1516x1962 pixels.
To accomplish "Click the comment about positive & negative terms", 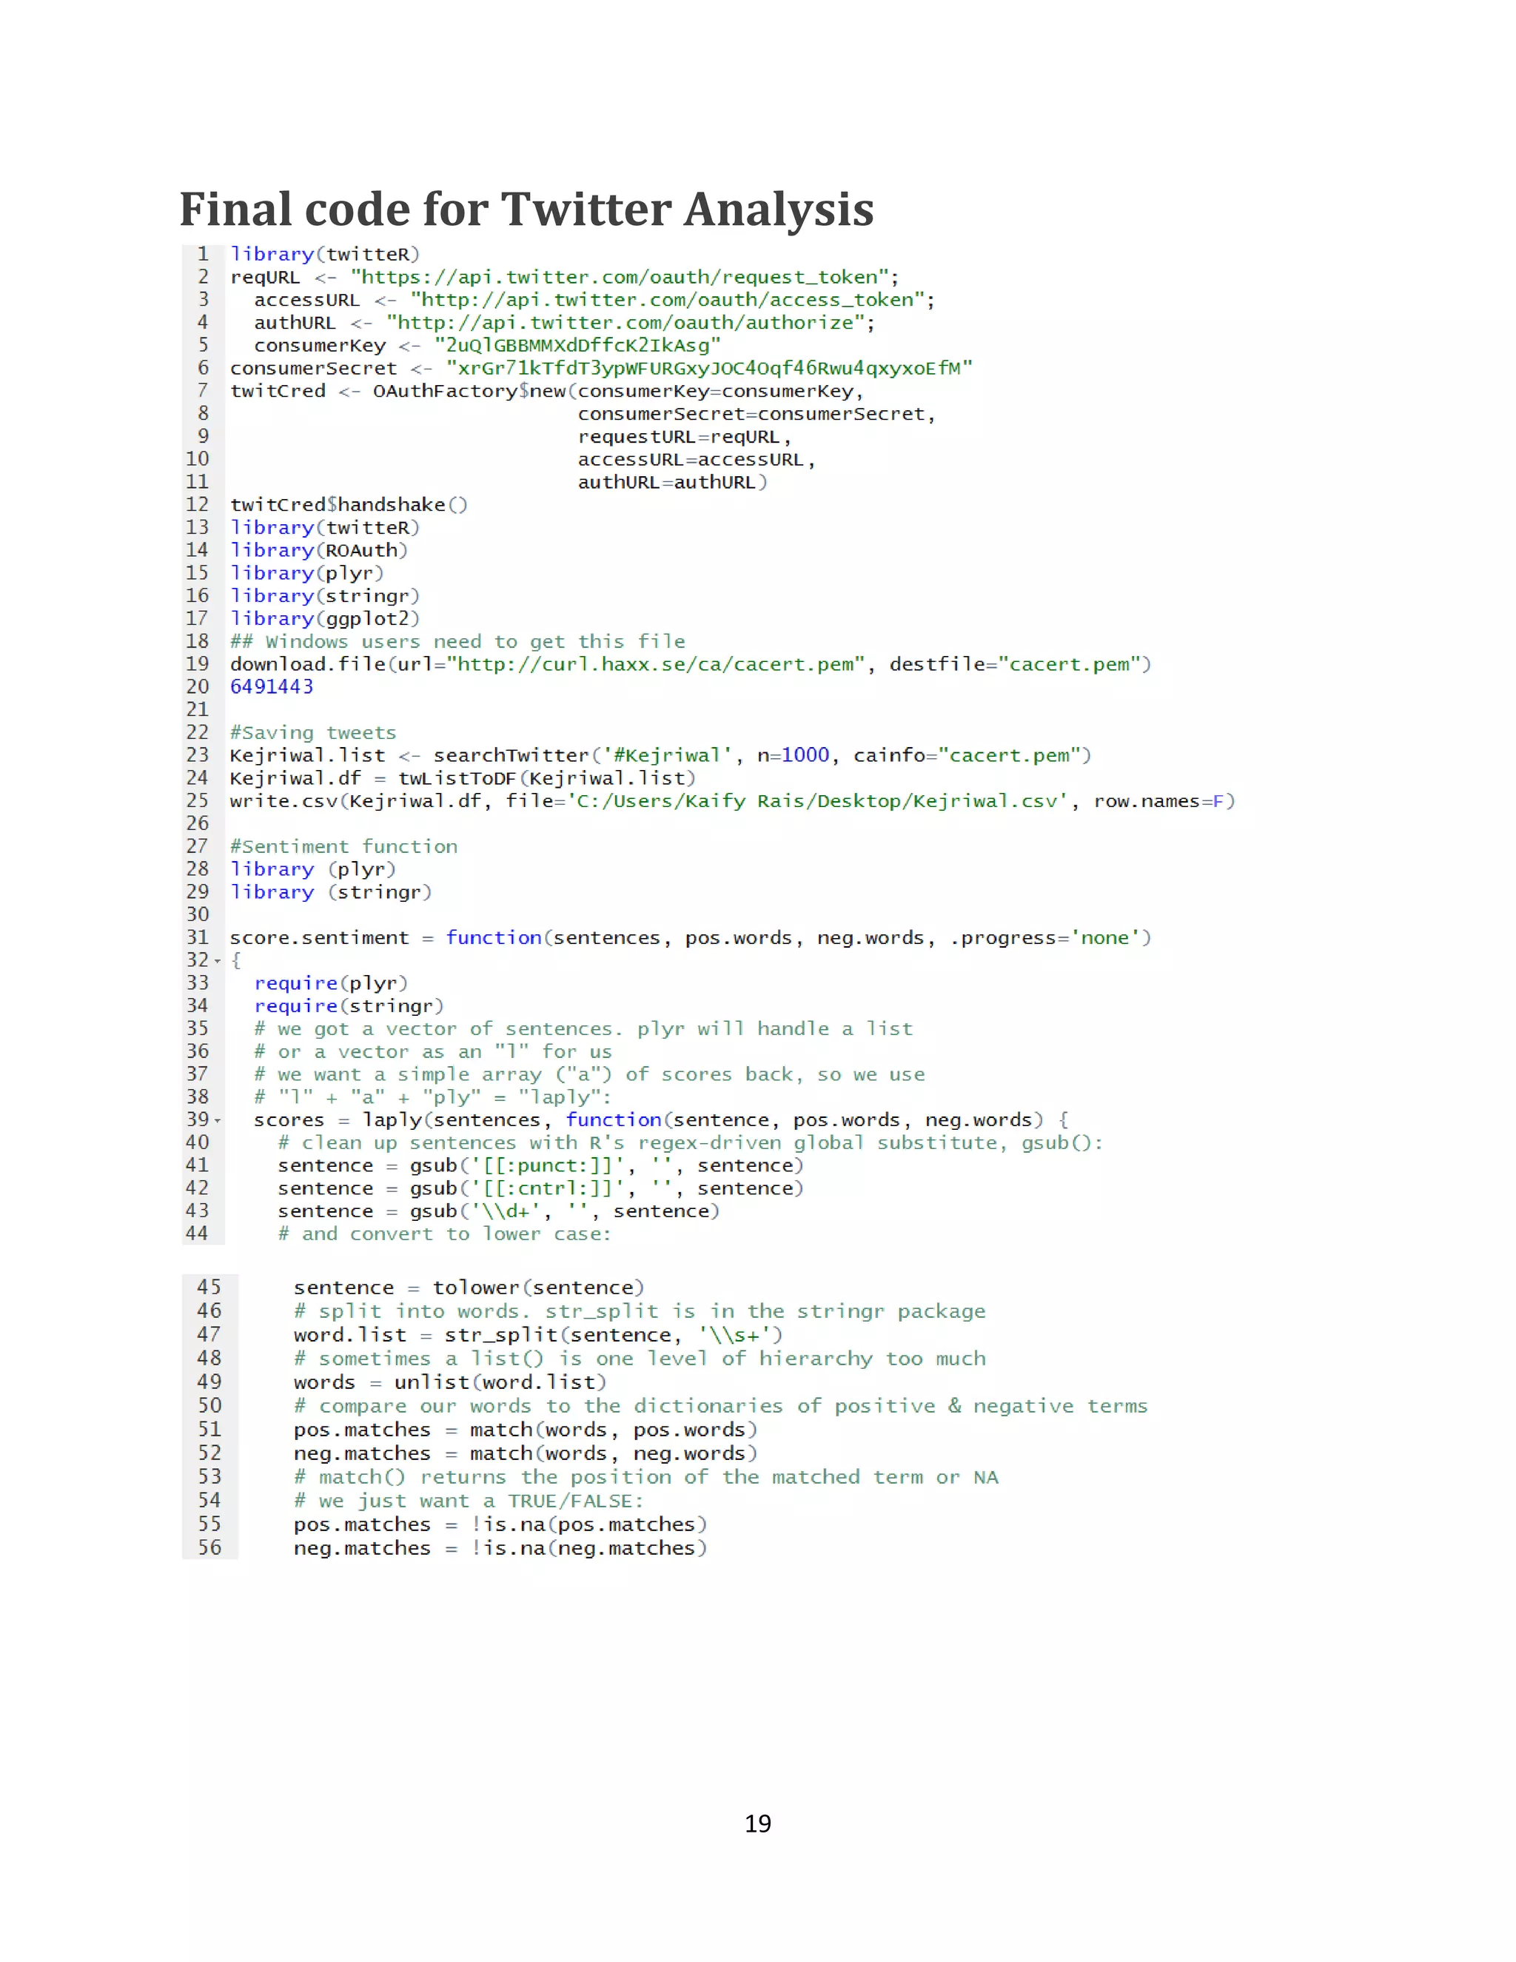I will click(720, 1407).
